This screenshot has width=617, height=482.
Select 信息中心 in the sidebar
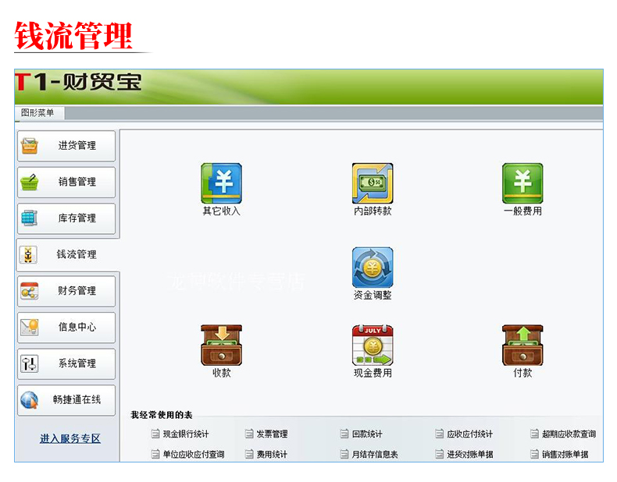coord(66,327)
